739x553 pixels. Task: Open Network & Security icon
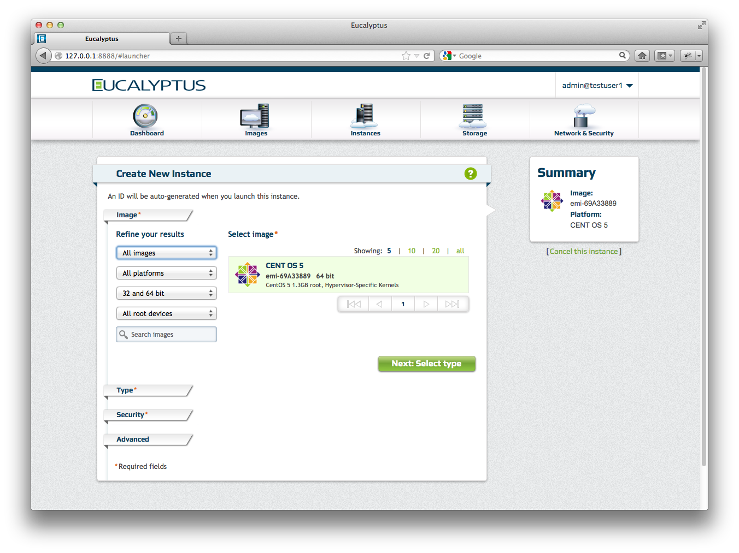583,116
